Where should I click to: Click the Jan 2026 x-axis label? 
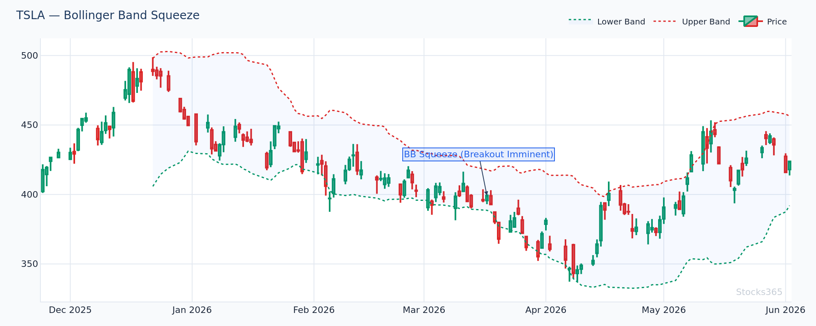[192, 310]
